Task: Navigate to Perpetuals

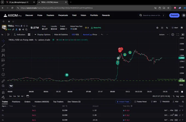Action: click(x=63, y=15)
